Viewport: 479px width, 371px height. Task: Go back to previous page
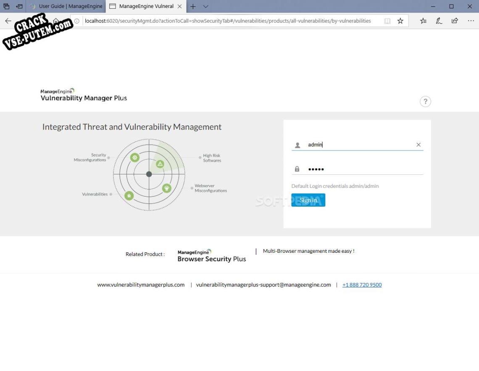(x=8, y=21)
